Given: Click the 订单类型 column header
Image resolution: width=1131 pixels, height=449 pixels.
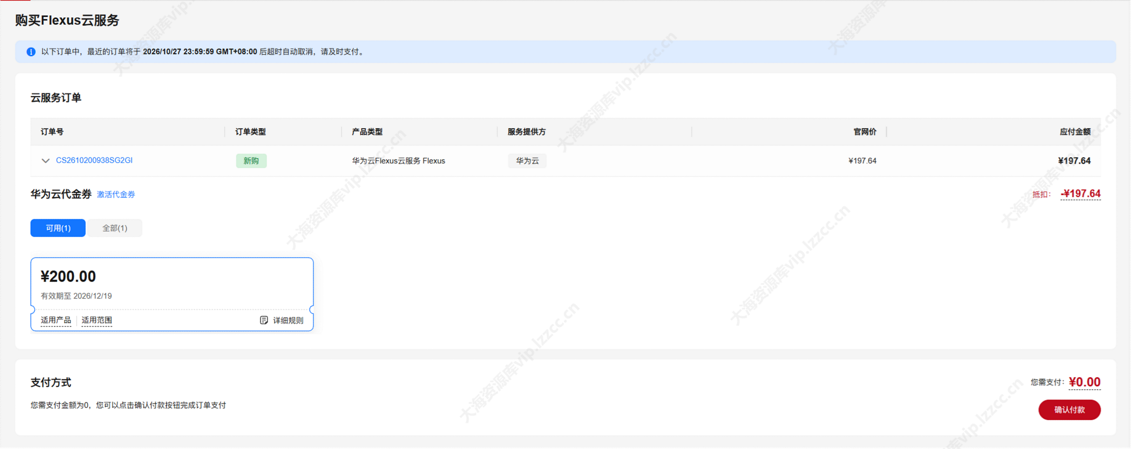Looking at the screenshot, I should pyautogui.click(x=251, y=132).
